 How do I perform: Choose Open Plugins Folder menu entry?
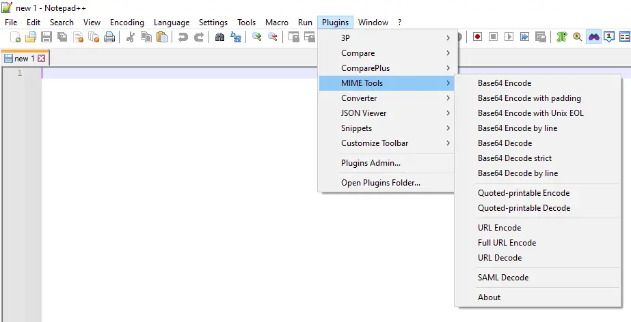pos(388,183)
